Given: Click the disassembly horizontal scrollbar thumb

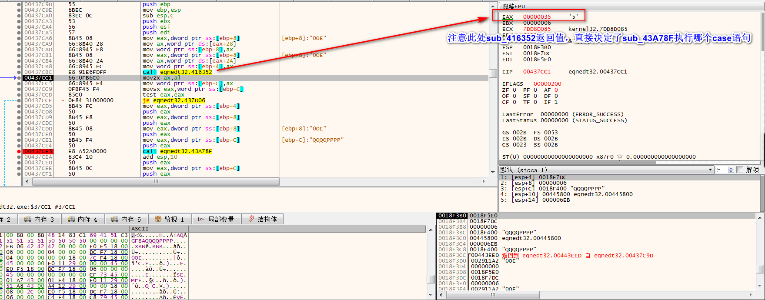Looking at the screenshot, I should click(x=155, y=182).
